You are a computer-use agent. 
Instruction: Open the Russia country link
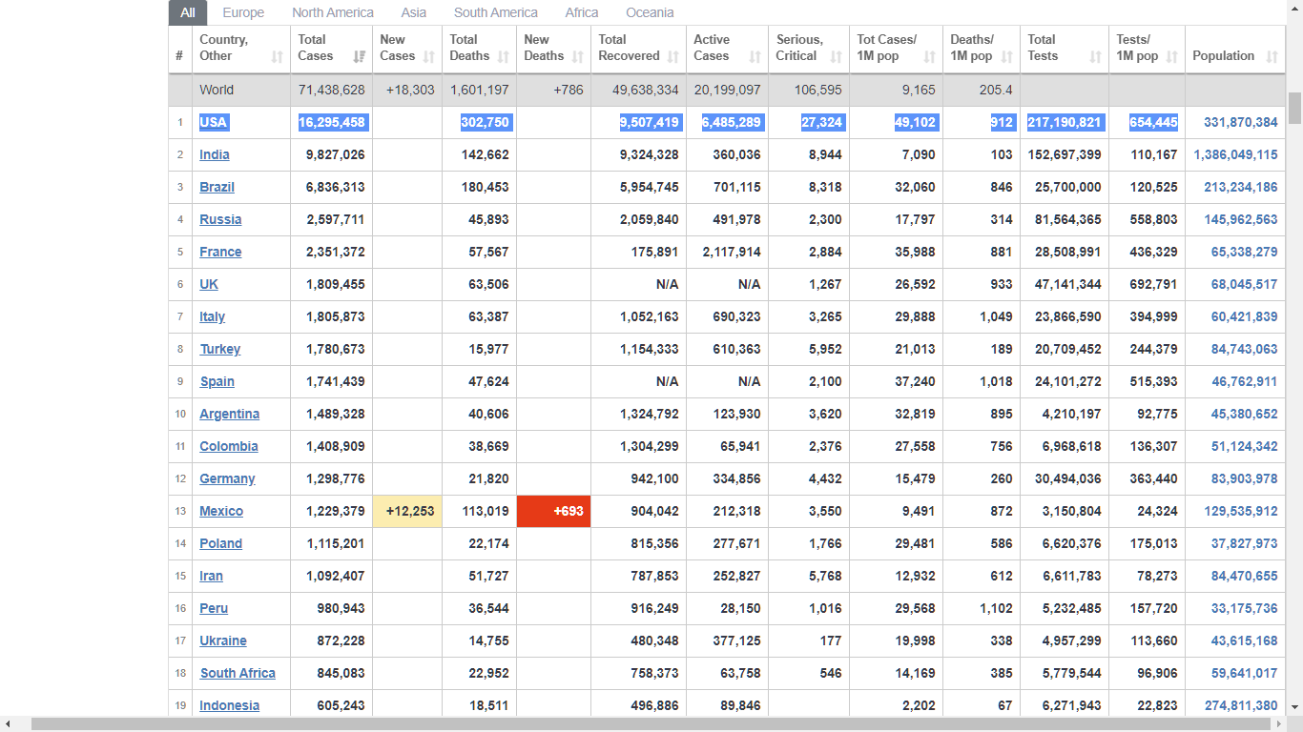pos(220,219)
